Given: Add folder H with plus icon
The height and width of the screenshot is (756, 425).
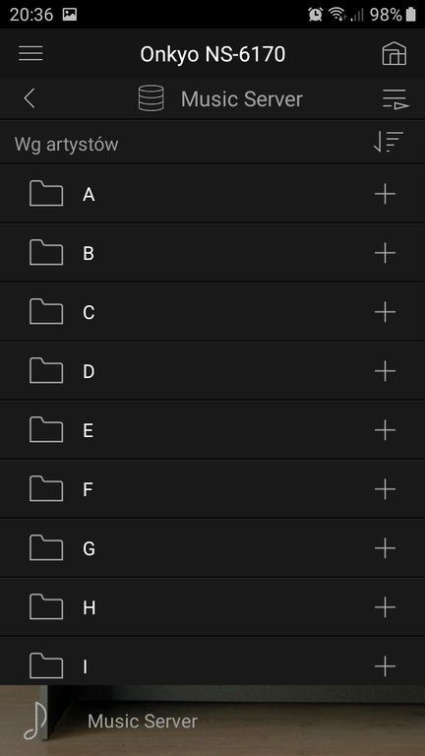Looking at the screenshot, I should (x=385, y=607).
